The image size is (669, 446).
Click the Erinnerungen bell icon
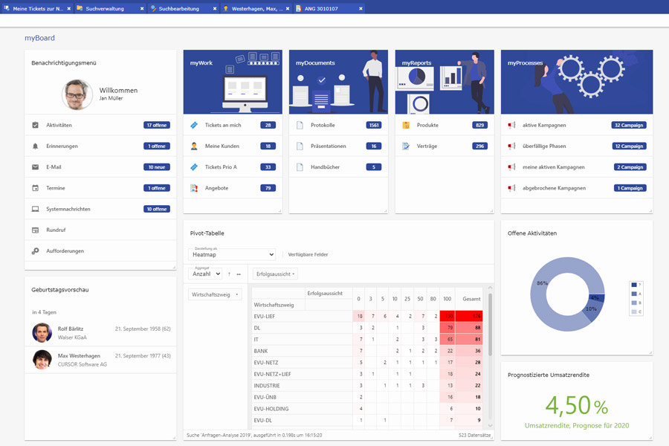pyautogui.click(x=35, y=146)
